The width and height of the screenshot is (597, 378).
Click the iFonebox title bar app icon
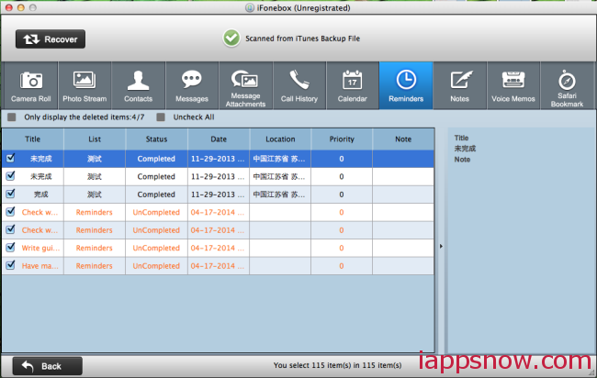(250, 7)
